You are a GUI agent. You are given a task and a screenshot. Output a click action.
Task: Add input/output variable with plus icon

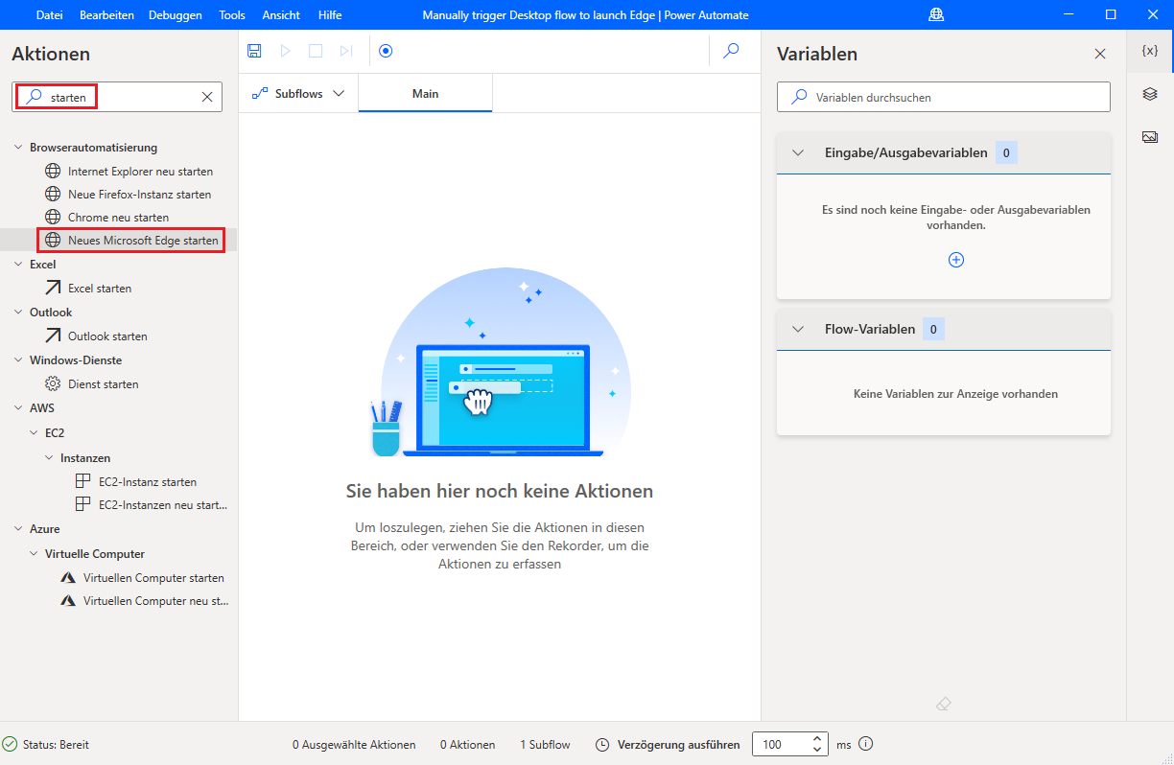(x=956, y=260)
